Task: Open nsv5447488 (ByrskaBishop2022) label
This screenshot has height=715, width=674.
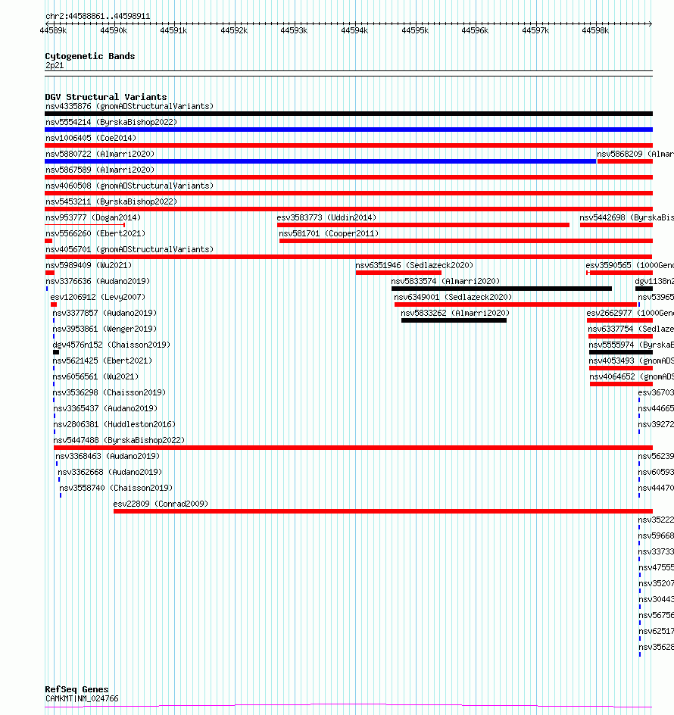Action: pyautogui.click(x=119, y=441)
